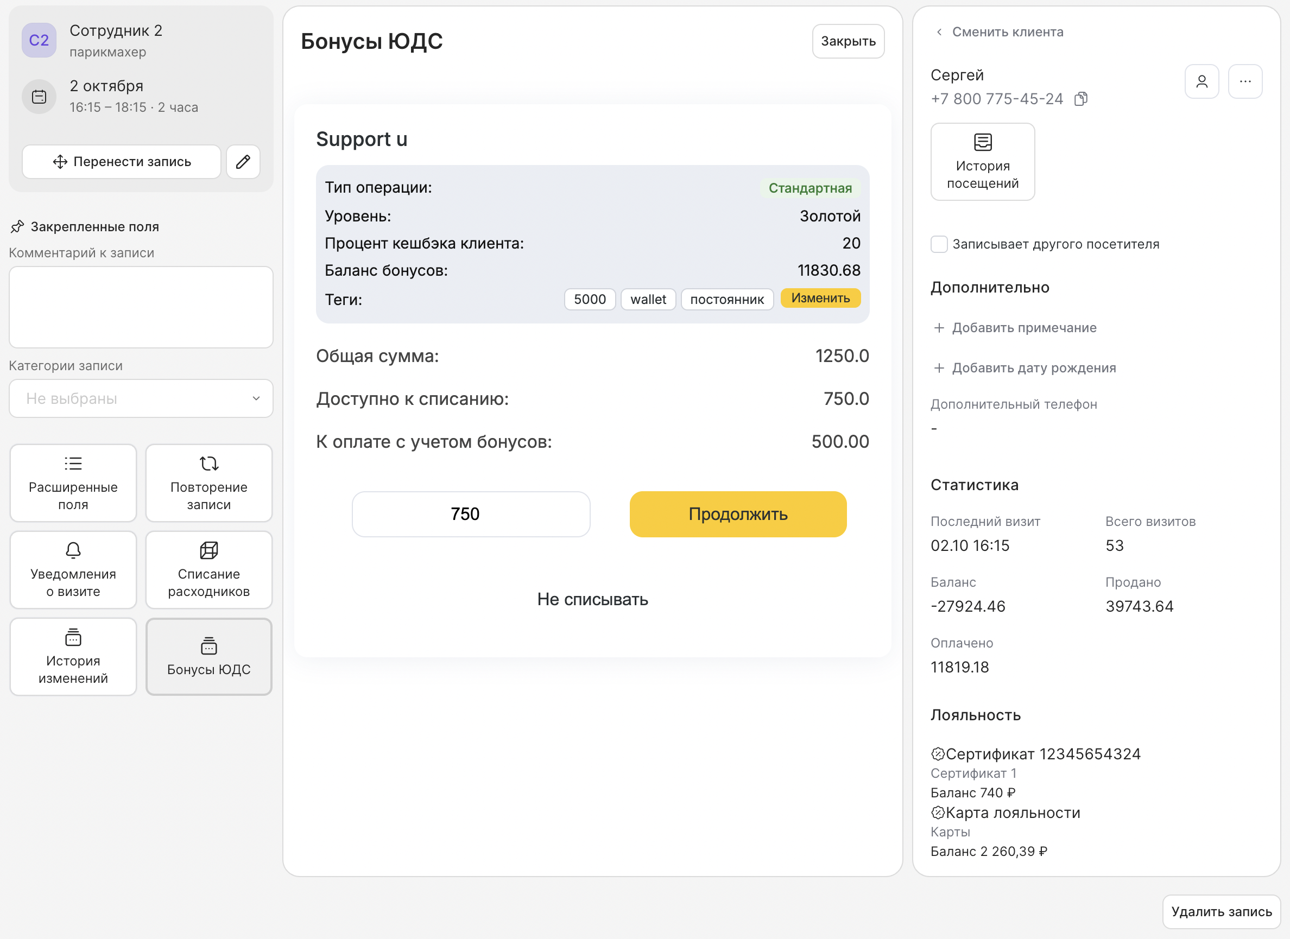Expand the Категории записи dropdown

[x=141, y=398]
